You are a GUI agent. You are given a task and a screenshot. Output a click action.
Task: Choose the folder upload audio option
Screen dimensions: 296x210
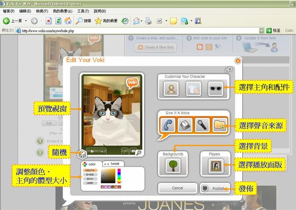pyautogui.click(x=220, y=125)
